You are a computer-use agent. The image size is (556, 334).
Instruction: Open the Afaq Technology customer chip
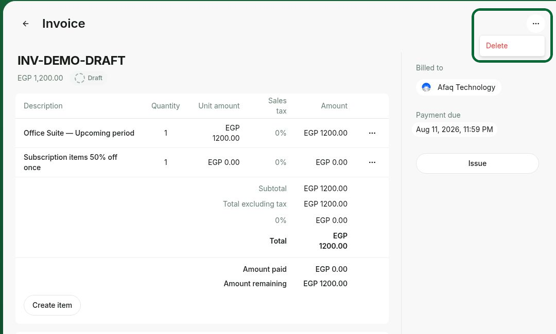point(459,87)
